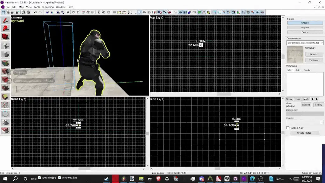Click the Ungroup selection icon

click(63, 12)
